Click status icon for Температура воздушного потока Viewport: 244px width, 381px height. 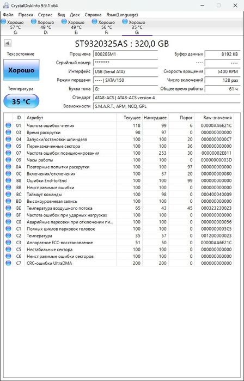pyautogui.click(x=8, y=208)
